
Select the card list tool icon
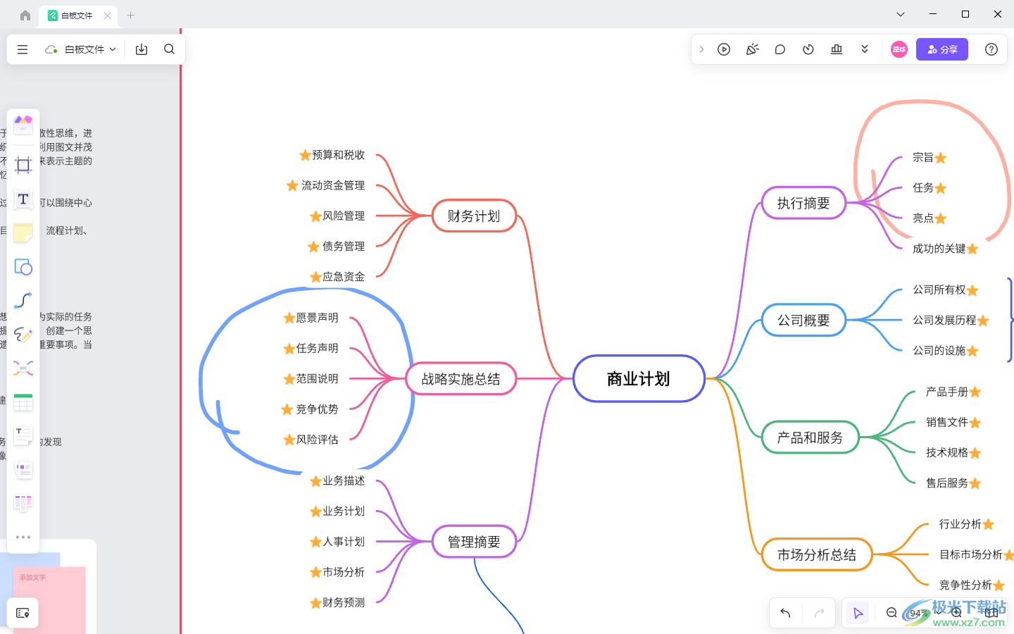[x=23, y=470]
